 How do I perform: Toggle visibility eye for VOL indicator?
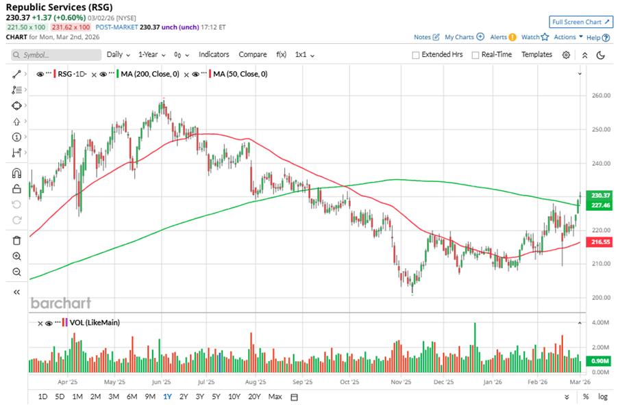coord(49,323)
